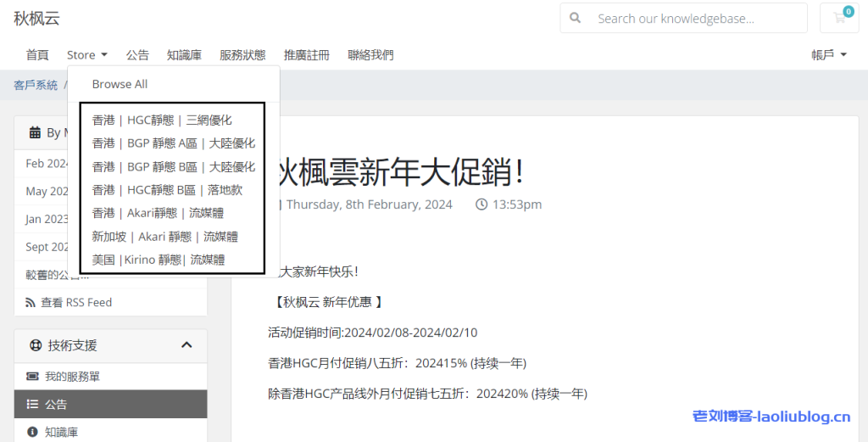Choose 美国 | Kirino 靜態 | 流媒體 option
Image resolution: width=868 pixels, height=442 pixels.
point(159,260)
